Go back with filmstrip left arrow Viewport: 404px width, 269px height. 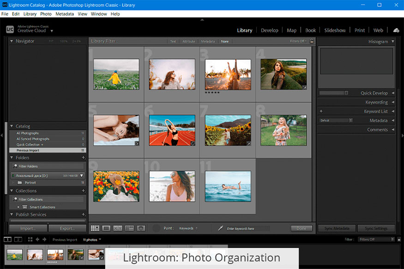(37, 239)
